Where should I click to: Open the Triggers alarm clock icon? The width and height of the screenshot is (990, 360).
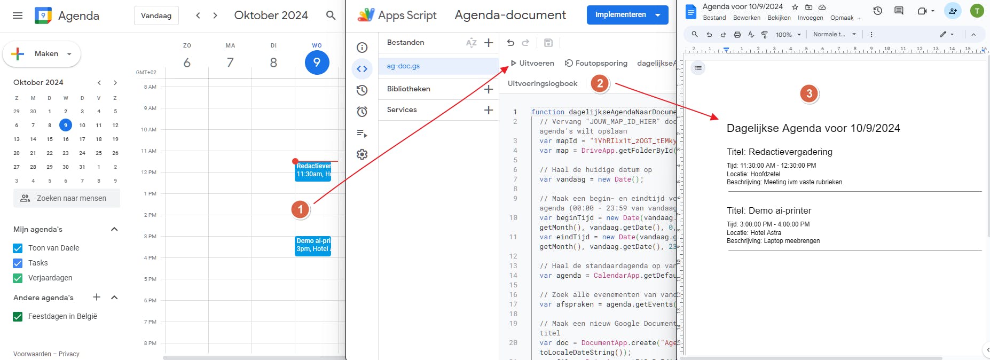(362, 112)
